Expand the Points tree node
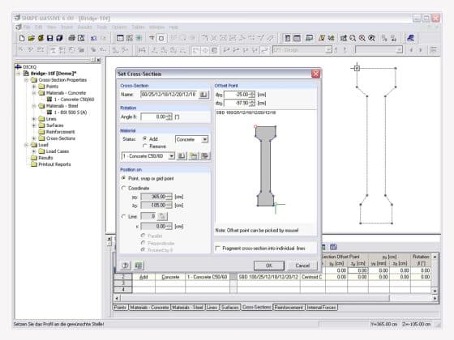 click(34, 87)
